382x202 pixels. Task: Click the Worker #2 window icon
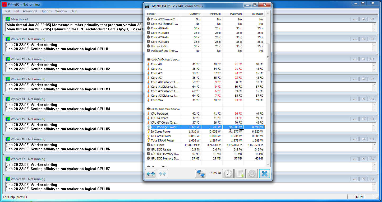8,59
